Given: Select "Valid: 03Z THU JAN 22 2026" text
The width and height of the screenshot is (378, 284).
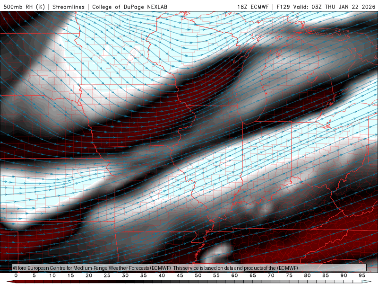Looking at the screenshot, I should [334, 7].
